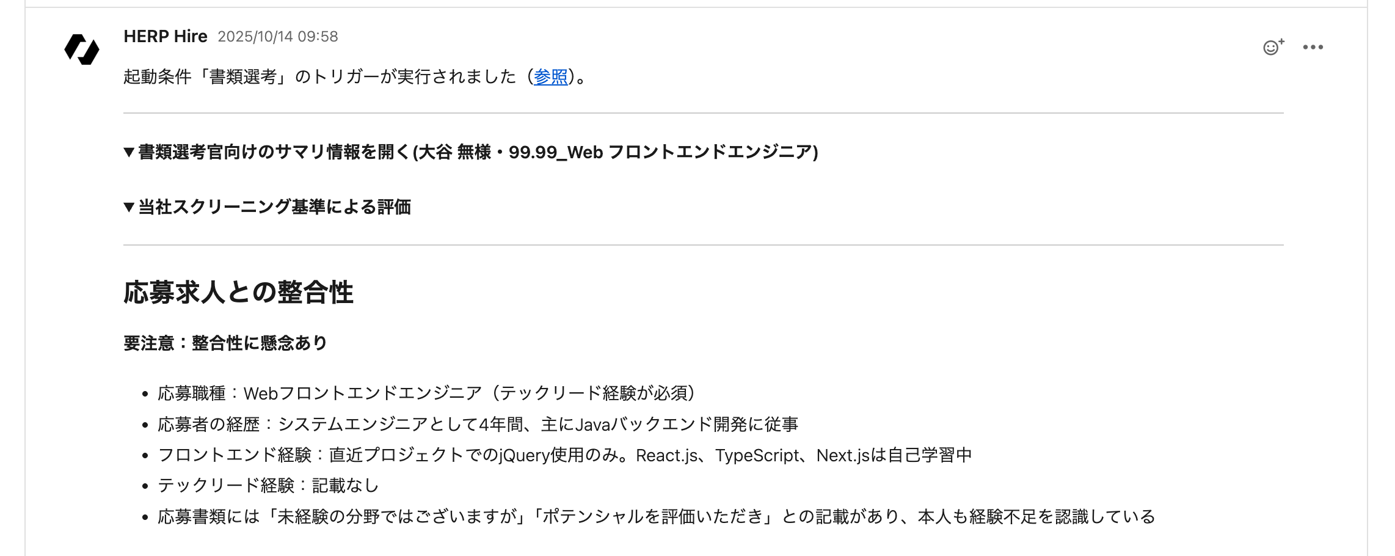Click the フロントエンド経験 bullet line
1395x556 pixels.
(x=564, y=455)
